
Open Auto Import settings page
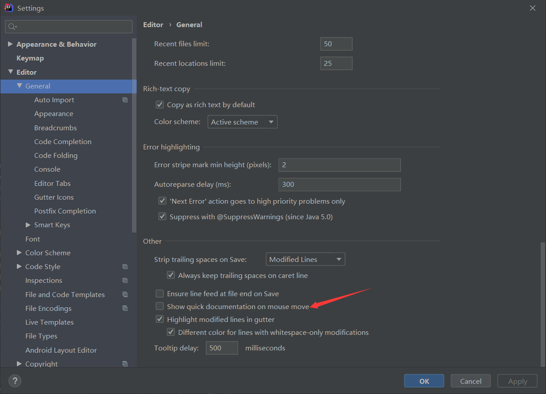54,100
